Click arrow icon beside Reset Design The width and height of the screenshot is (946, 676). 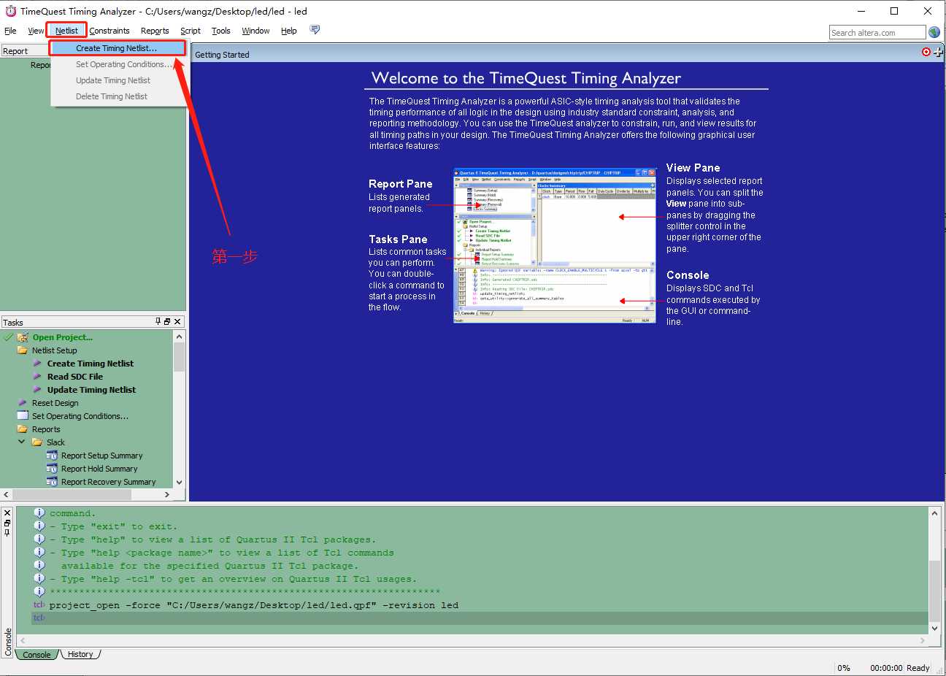(x=23, y=403)
